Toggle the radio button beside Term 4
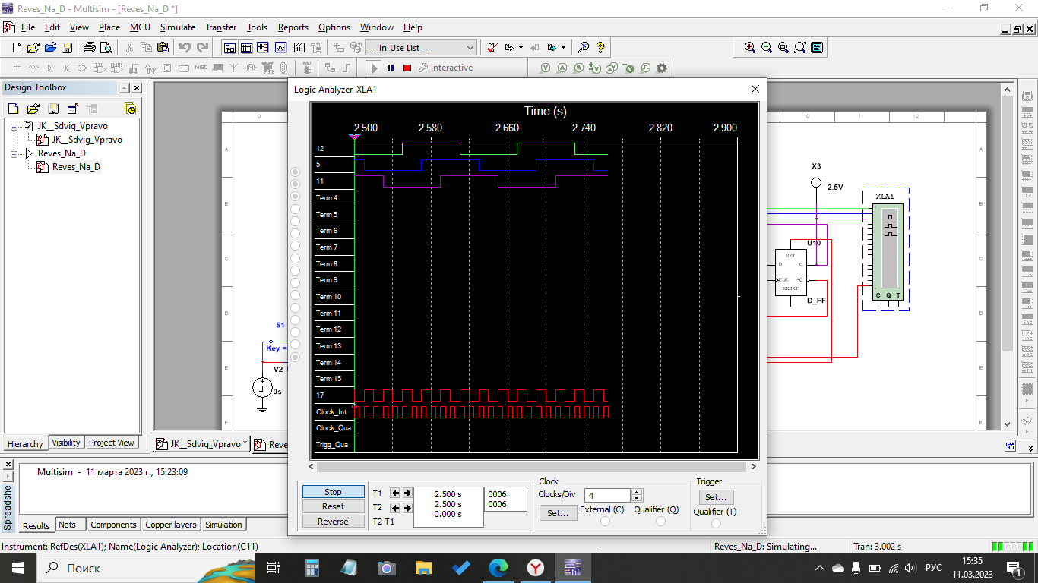 [x=296, y=197]
